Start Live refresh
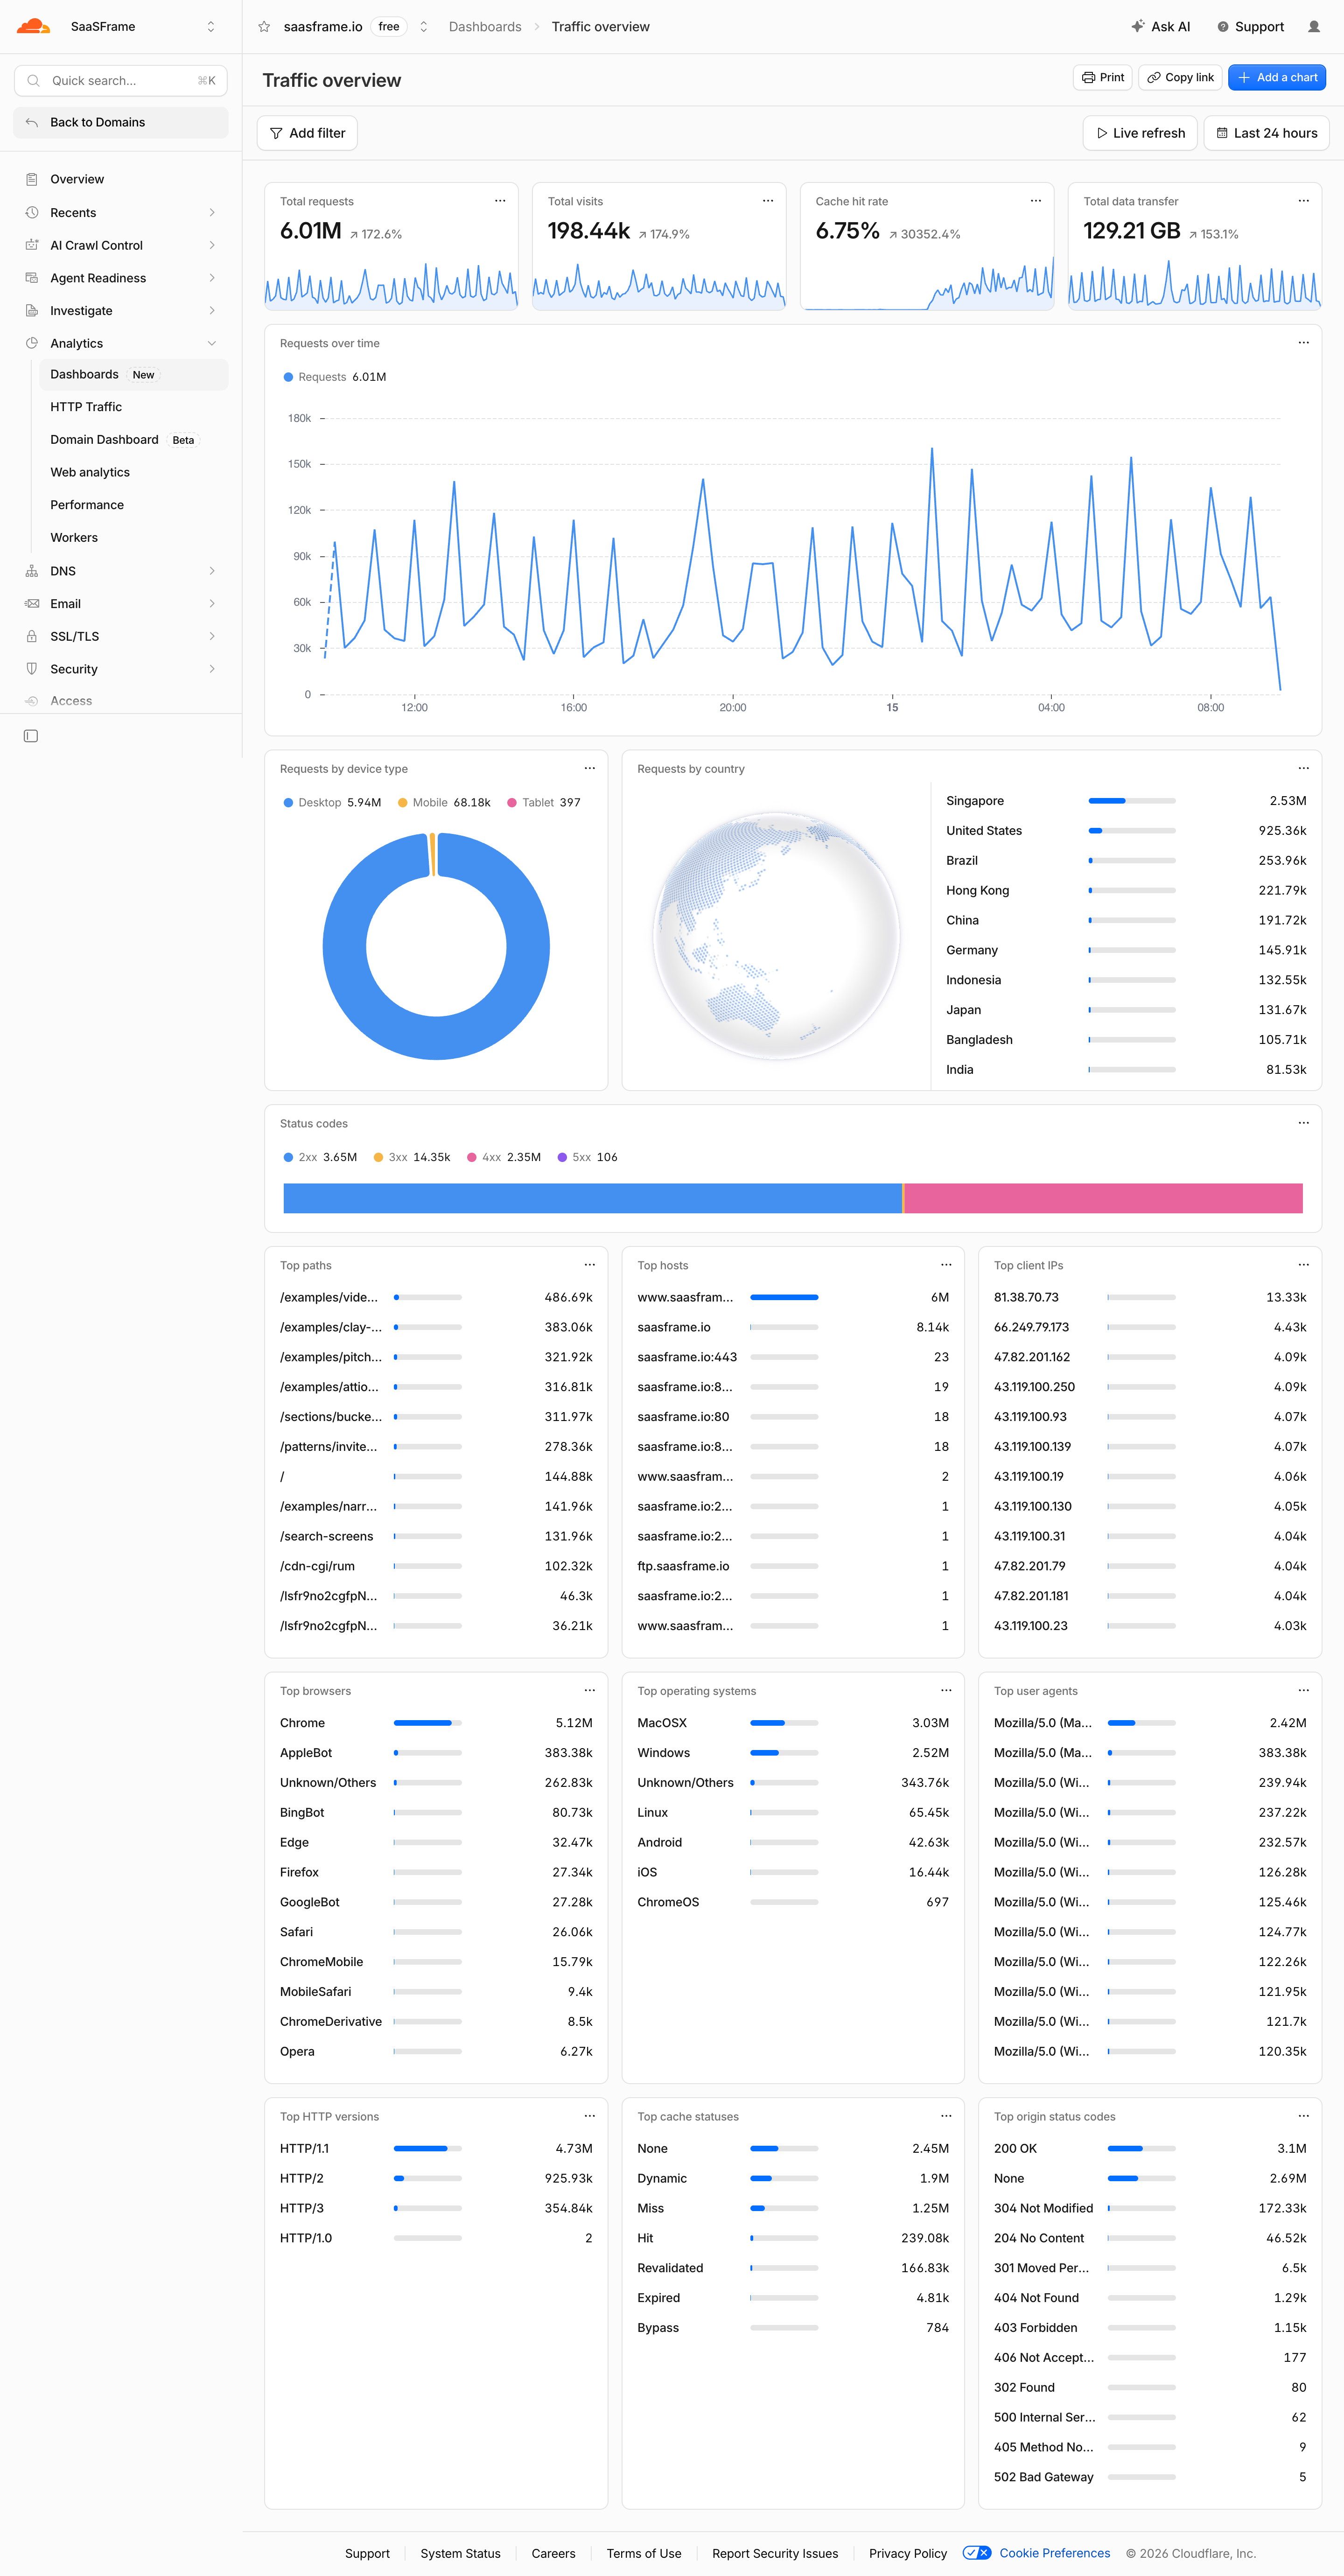This screenshot has height=2576, width=1344. [x=1140, y=133]
